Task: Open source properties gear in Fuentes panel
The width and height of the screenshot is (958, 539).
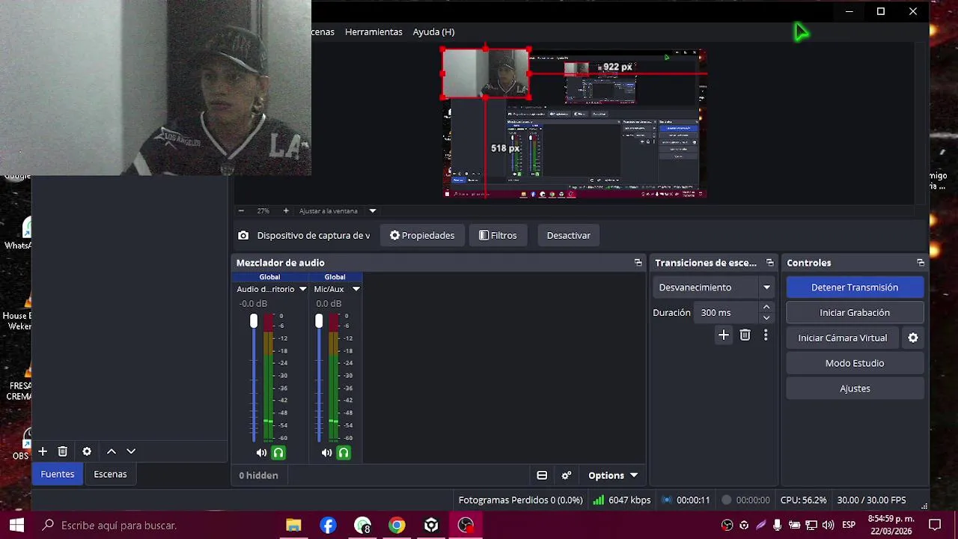Action: coord(87,451)
